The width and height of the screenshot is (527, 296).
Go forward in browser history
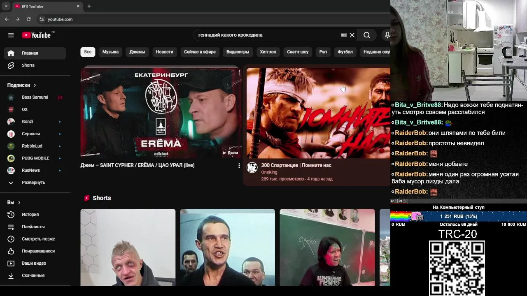click(17, 19)
